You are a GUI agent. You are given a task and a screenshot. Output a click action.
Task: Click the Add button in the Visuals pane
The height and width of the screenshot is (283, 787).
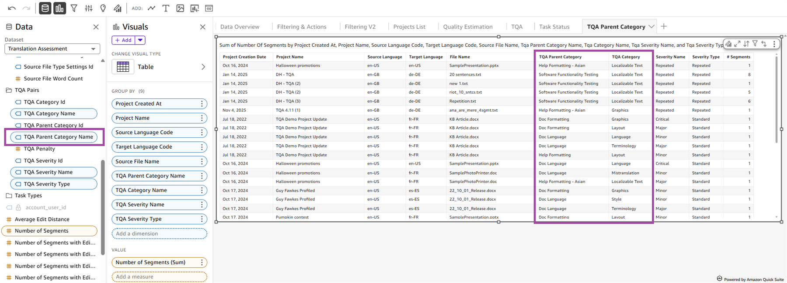click(x=123, y=40)
